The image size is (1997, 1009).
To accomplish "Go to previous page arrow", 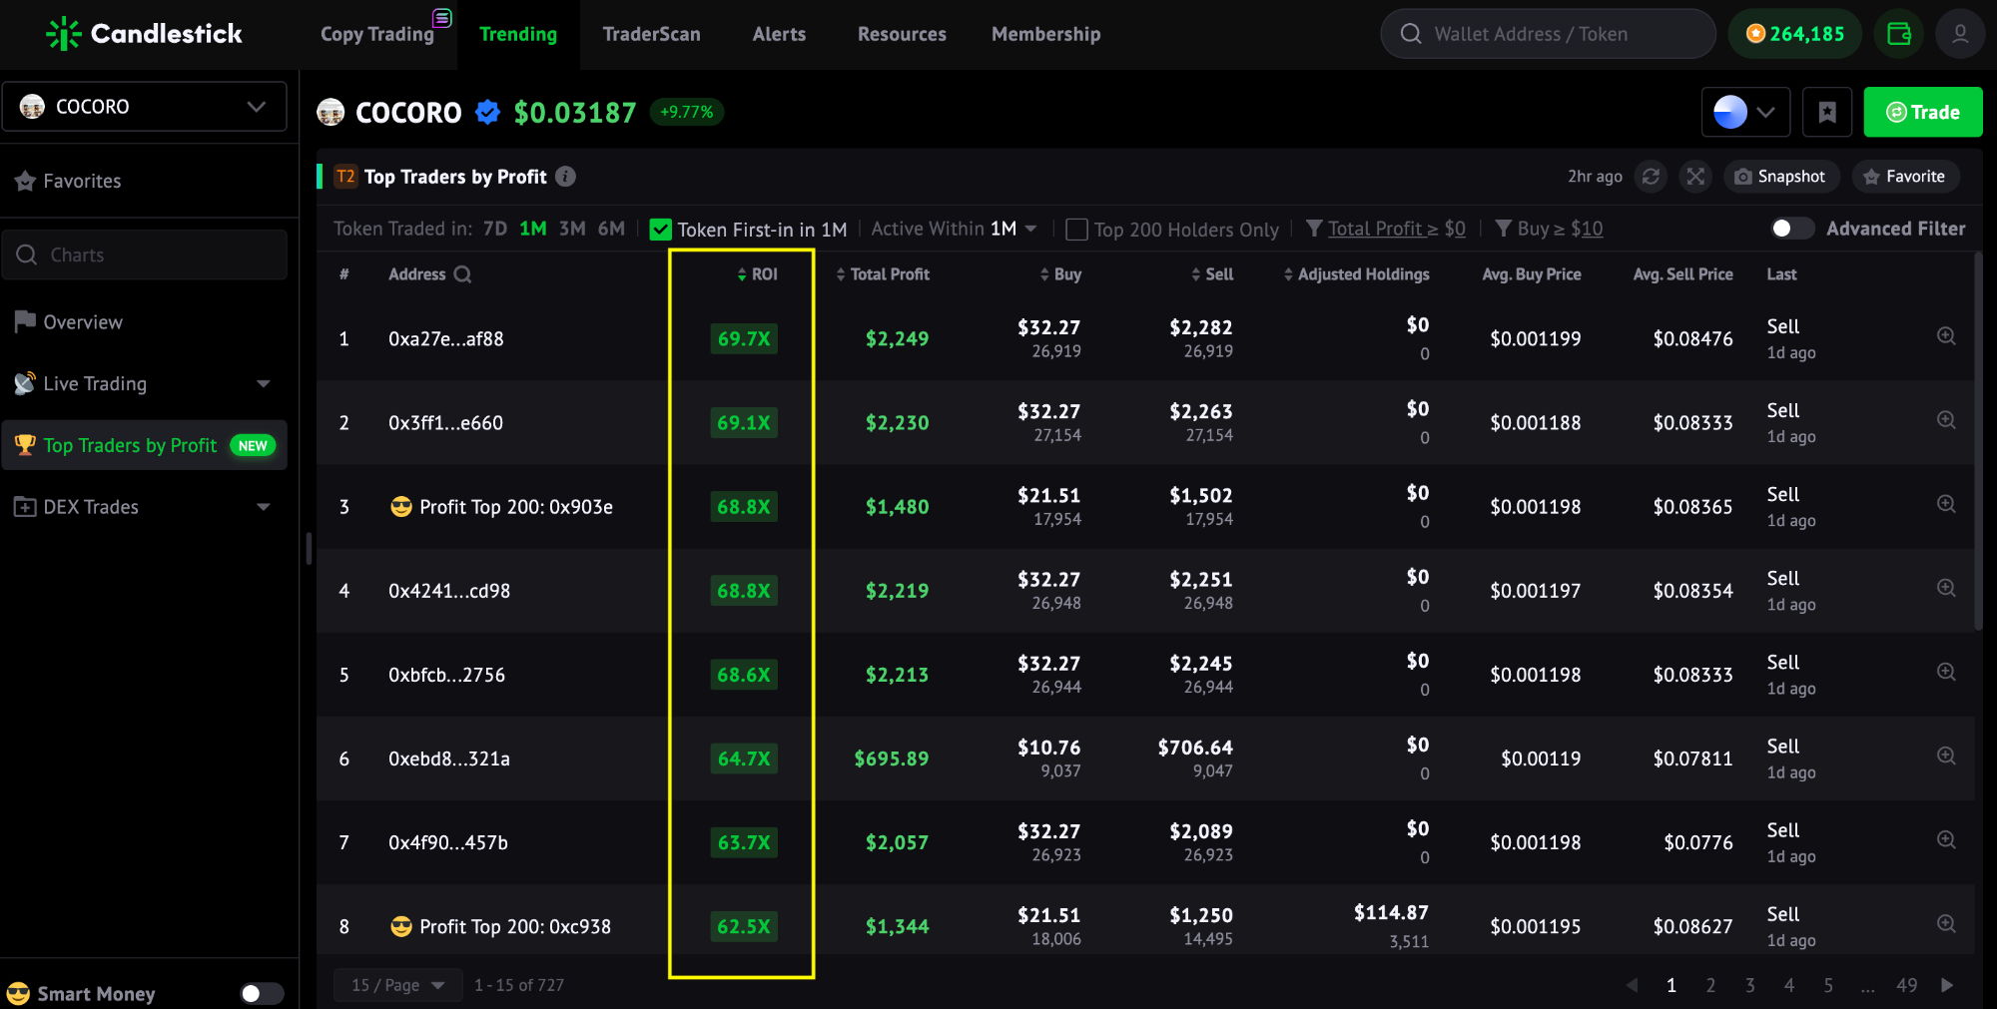I will [1633, 985].
